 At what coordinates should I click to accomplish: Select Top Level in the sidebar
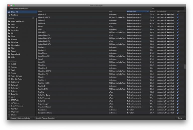pyautogui.click(x=22, y=15)
